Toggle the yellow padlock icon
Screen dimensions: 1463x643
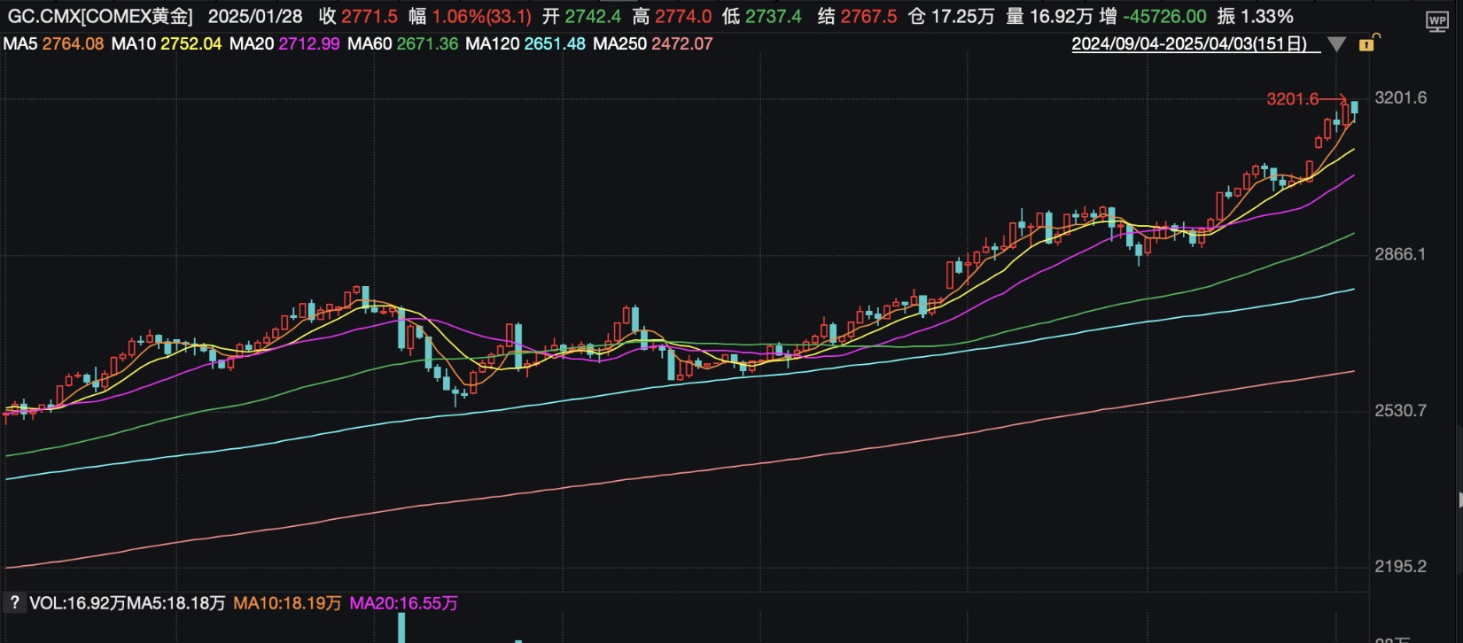(x=1366, y=43)
